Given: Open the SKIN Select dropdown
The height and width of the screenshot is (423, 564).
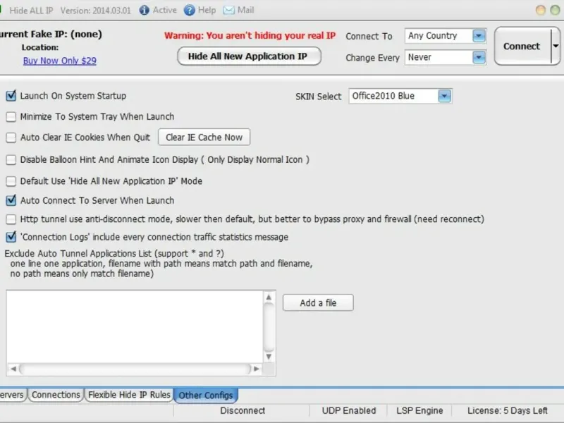Looking at the screenshot, I should click(445, 96).
